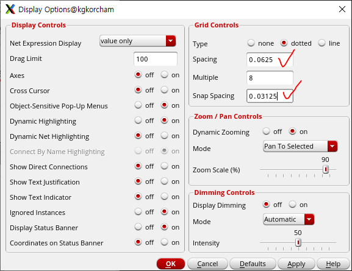352x271 pixels.
Task: Select Show Direct Connections off
Action: pyautogui.click(x=138, y=166)
